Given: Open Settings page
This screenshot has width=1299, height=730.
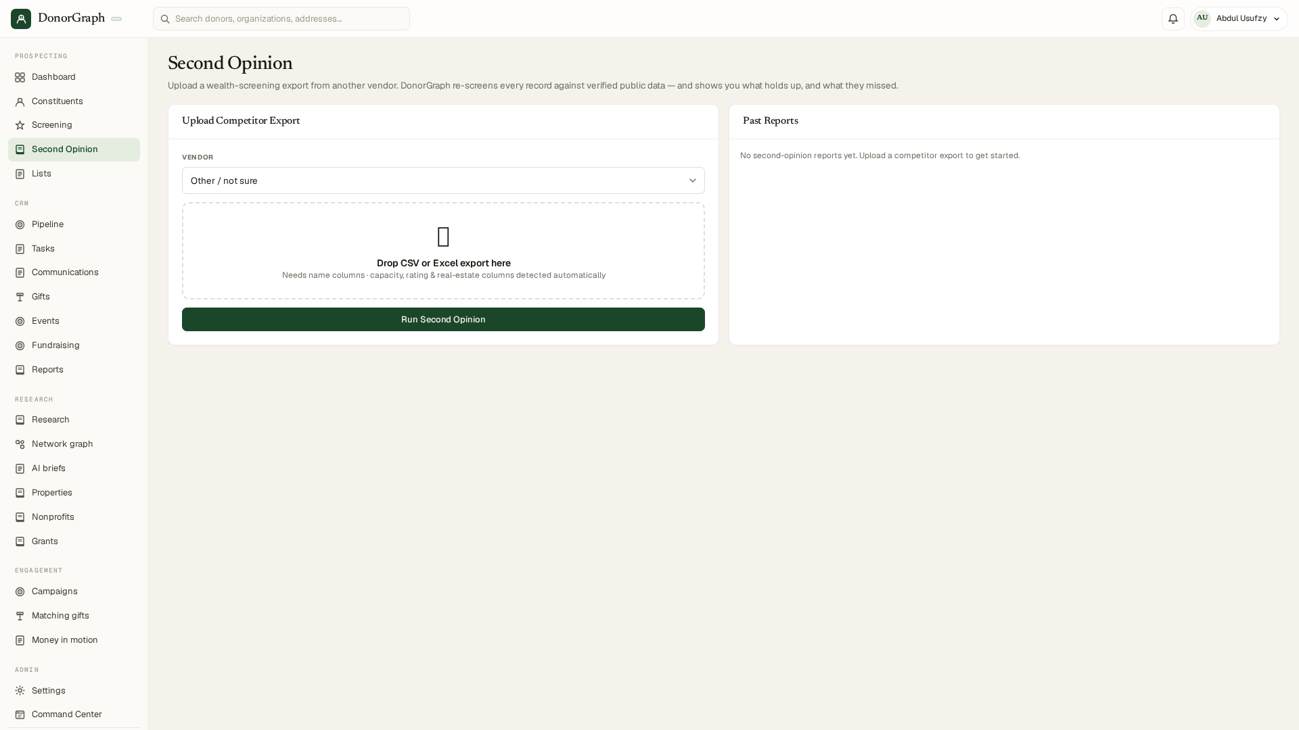Looking at the screenshot, I should tap(74, 691).
